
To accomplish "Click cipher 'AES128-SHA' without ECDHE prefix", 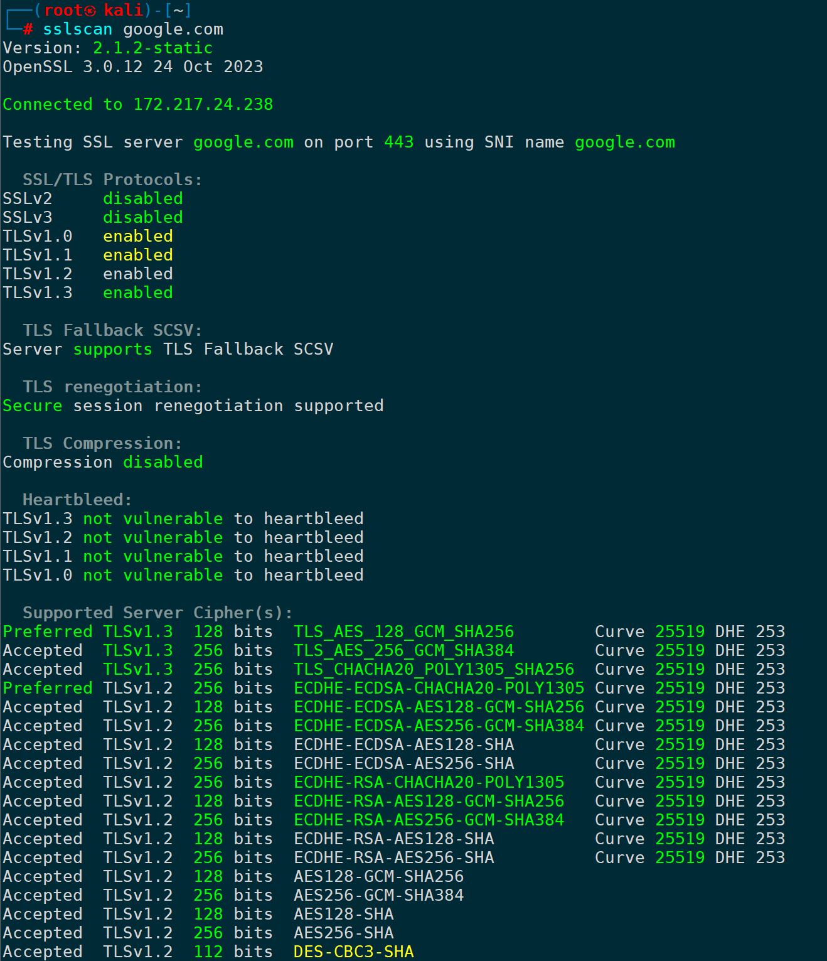I will pos(344,915).
